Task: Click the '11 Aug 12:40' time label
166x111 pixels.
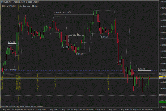Action: (x=88, y=109)
